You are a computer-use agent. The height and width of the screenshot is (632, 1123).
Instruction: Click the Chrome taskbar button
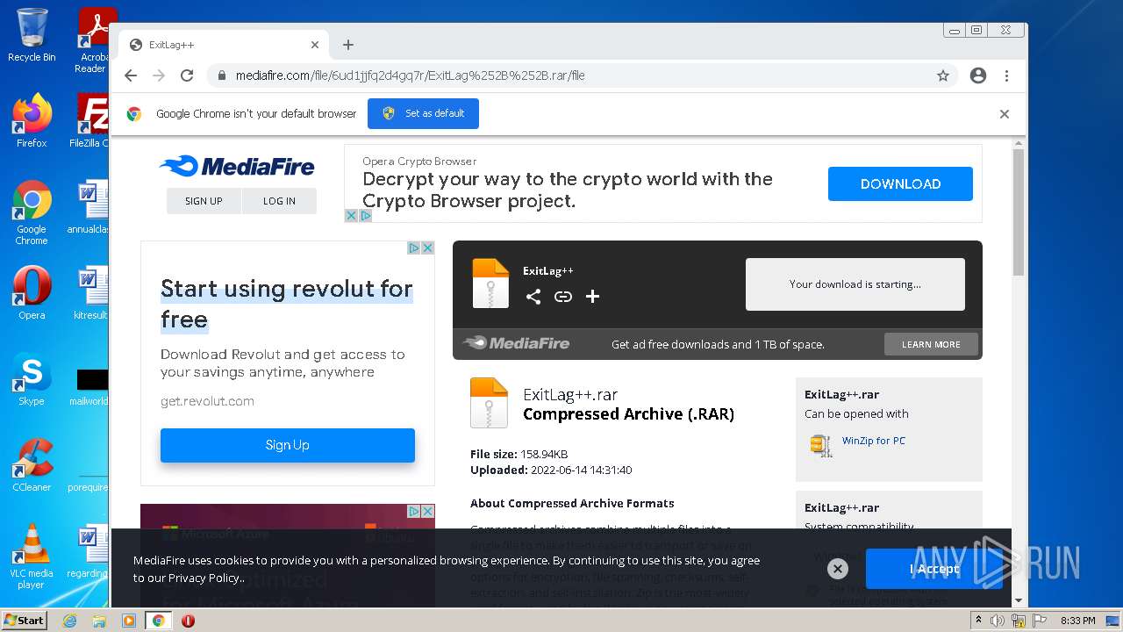click(x=159, y=621)
